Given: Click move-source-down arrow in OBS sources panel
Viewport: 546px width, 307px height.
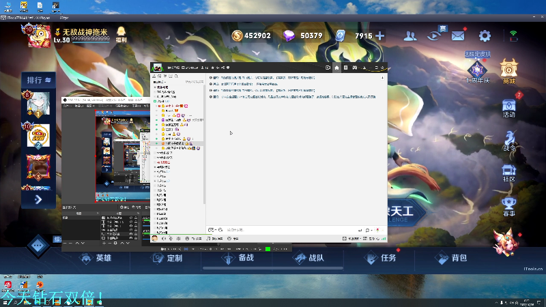Looking at the screenshot, I should point(128,243).
